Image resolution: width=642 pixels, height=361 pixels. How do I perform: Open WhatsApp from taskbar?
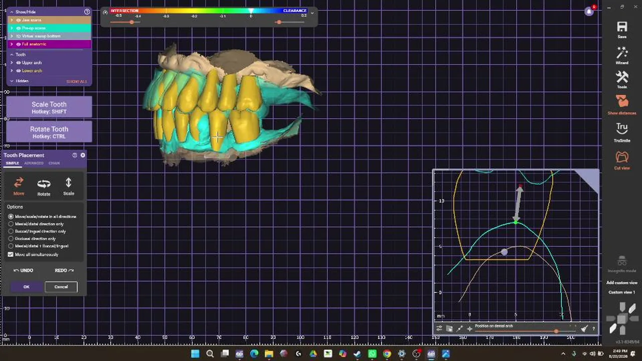(x=372, y=354)
